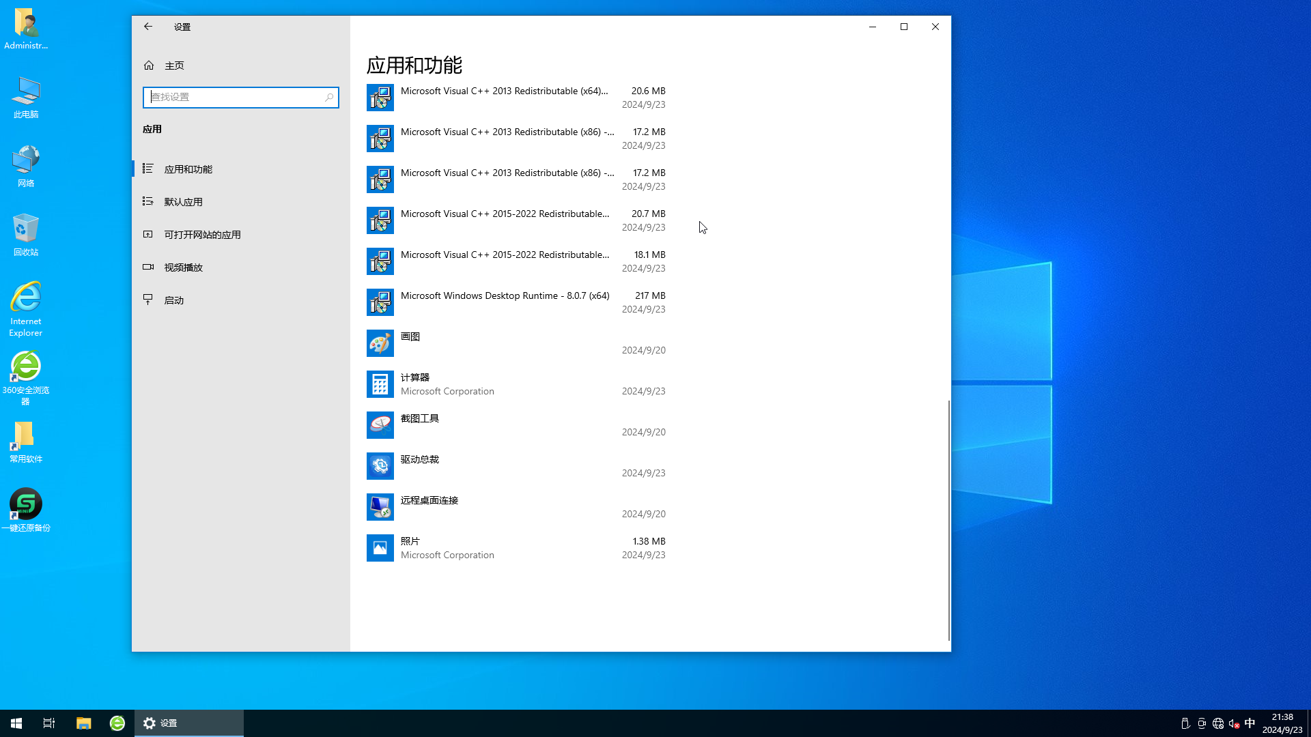Viewport: 1311px width, 737px height.
Task: Open the Administrator desktop folder
Action: click(x=26, y=29)
